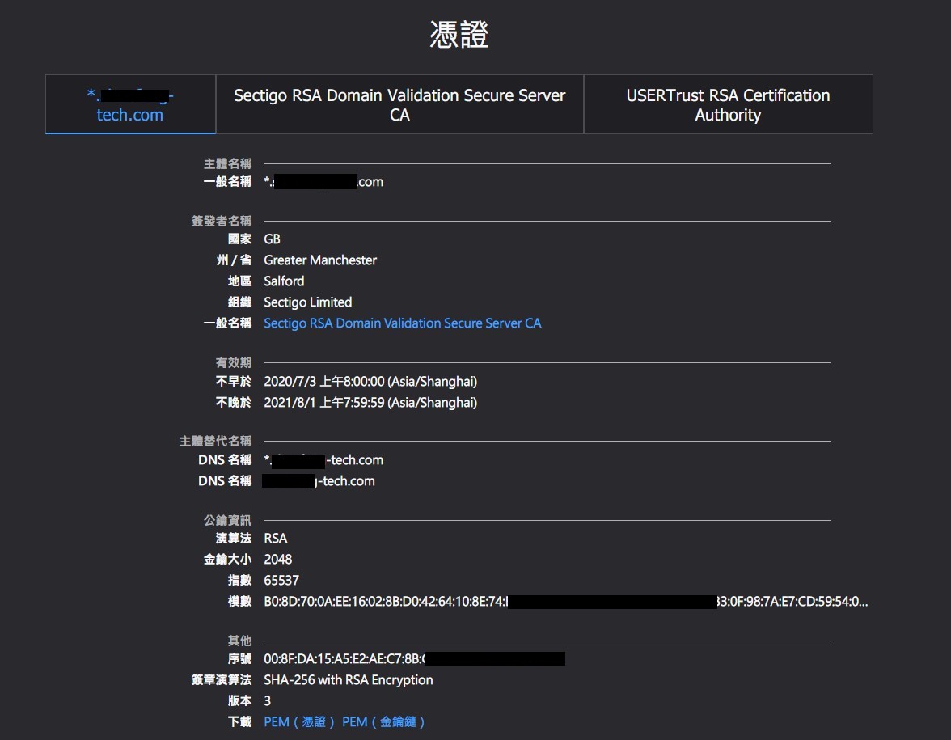Click the exponent value 65537
The image size is (951, 740).
281,581
